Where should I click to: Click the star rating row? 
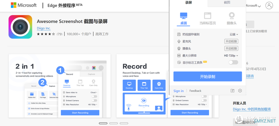[46, 34]
